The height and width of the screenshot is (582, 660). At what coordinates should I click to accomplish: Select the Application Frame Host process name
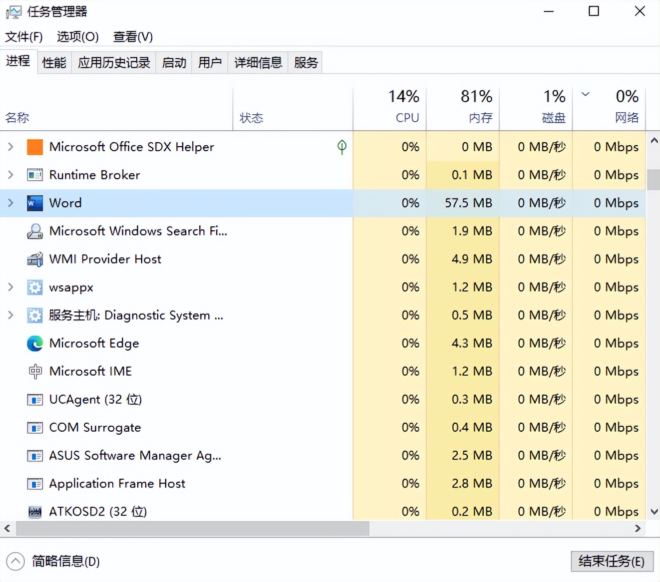pos(117,483)
